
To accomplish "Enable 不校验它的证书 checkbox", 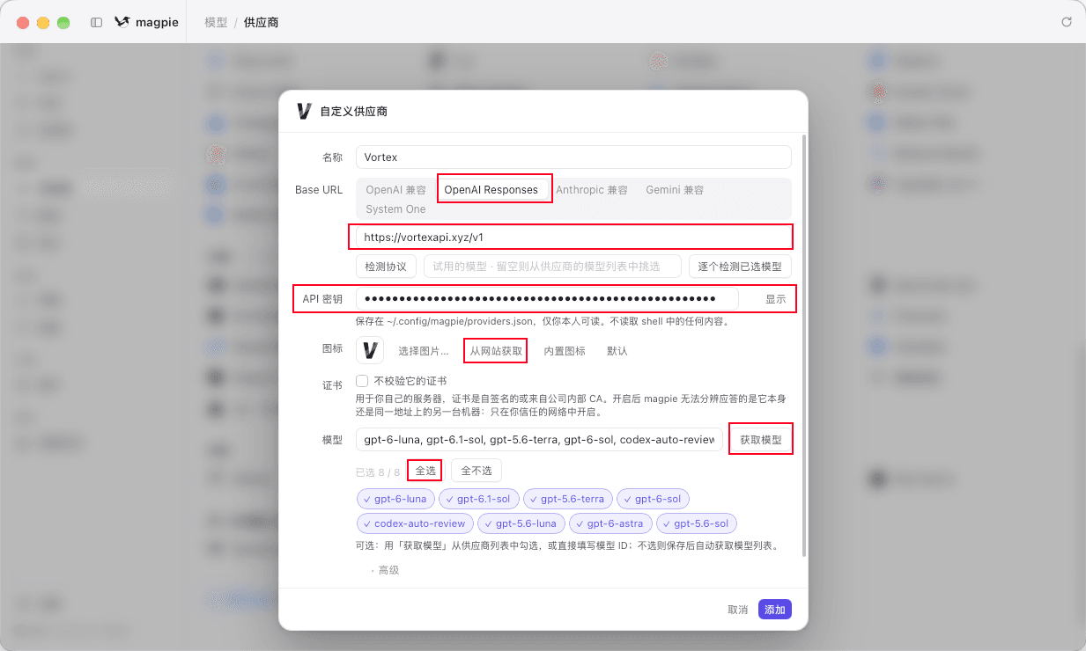I will pos(362,381).
